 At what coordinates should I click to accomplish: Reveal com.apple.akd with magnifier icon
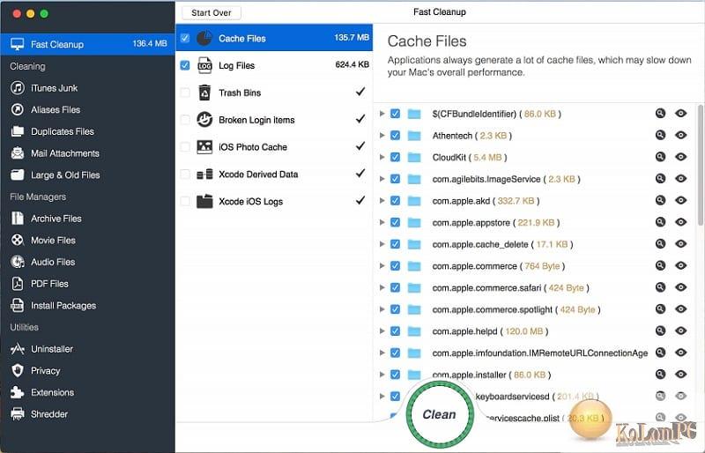(660, 200)
